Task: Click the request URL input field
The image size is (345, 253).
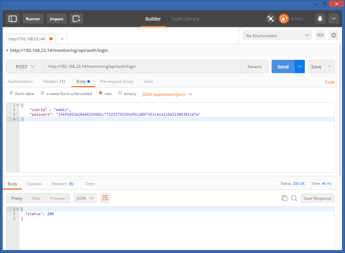Action: [x=143, y=67]
